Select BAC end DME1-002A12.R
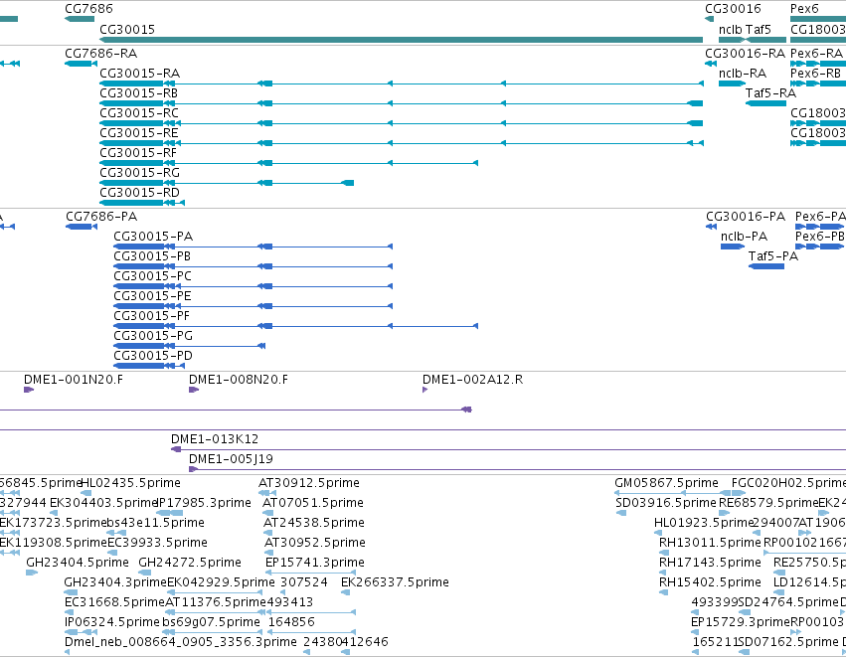Viewport: 846px width, 657px height. [x=472, y=380]
